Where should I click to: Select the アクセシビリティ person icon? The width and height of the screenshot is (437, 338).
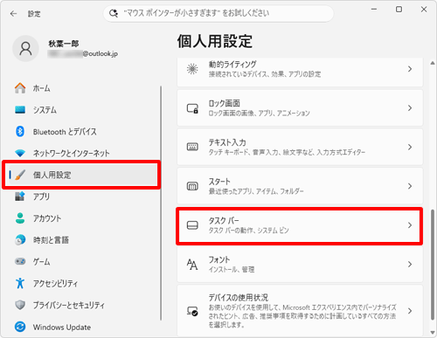[x=20, y=283]
